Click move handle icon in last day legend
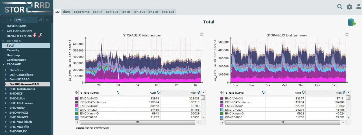The width and height of the screenshot is (362, 135). [x=77, y=93]
